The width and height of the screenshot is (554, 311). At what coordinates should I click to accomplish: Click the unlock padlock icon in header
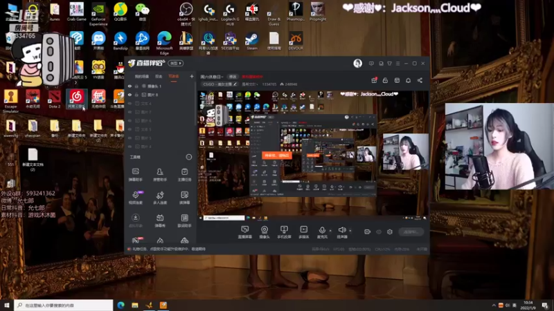385,80
